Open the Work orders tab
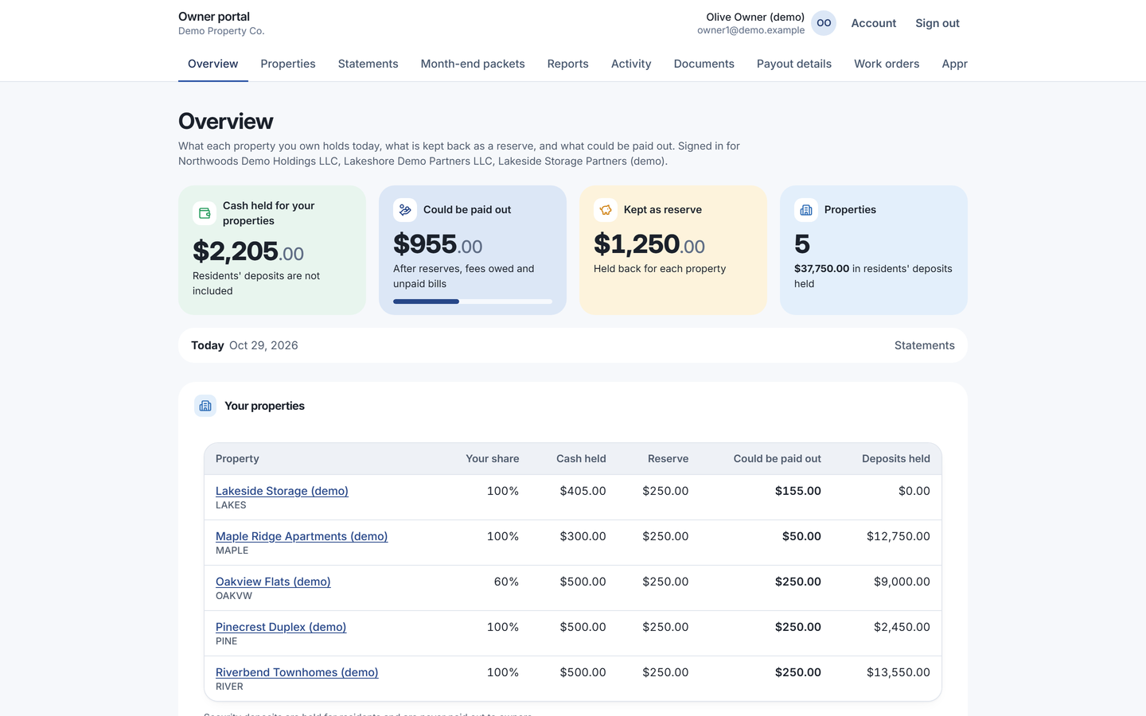Viewport: 1146px width, 716px height. coord(887,64)
